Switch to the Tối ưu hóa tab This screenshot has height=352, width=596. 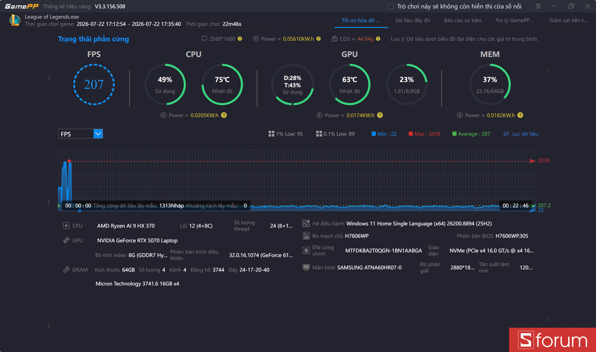pos(361,21)
